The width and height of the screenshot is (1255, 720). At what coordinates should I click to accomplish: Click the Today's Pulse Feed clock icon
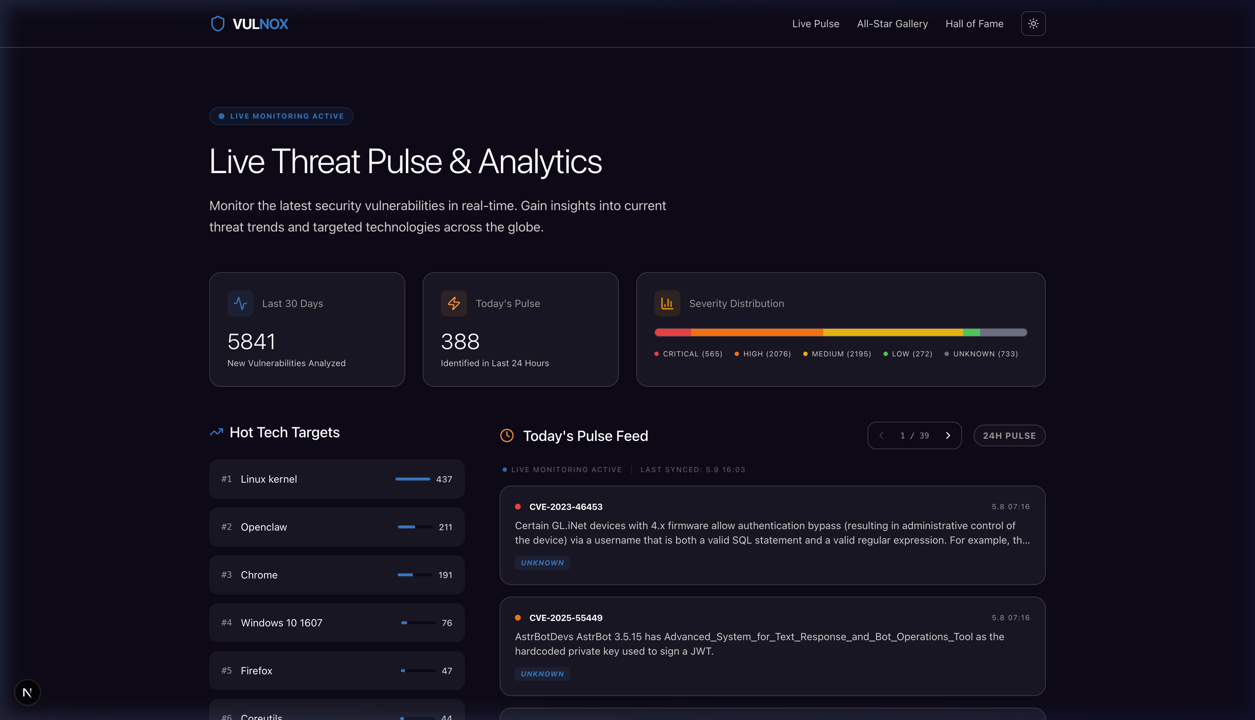(507, 435)
